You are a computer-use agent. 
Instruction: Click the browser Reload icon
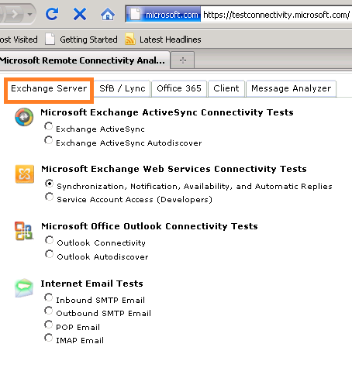tap(52, 14)
